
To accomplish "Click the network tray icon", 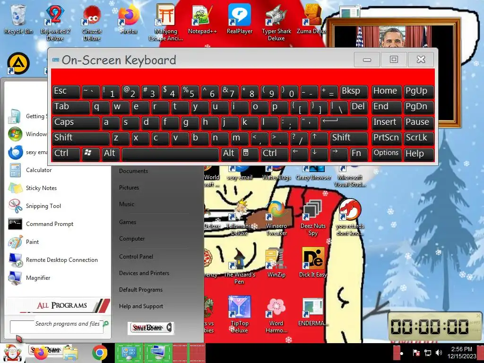I will coord(428,353).
